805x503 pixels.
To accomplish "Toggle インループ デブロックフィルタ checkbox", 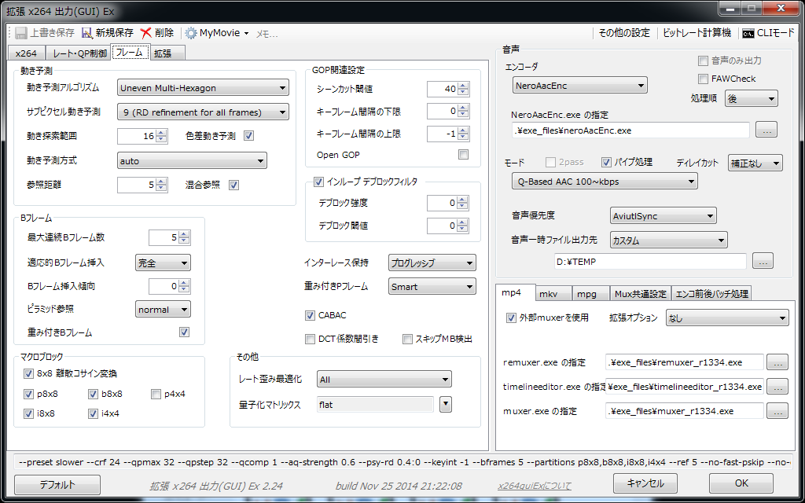I will pos(318,182).
